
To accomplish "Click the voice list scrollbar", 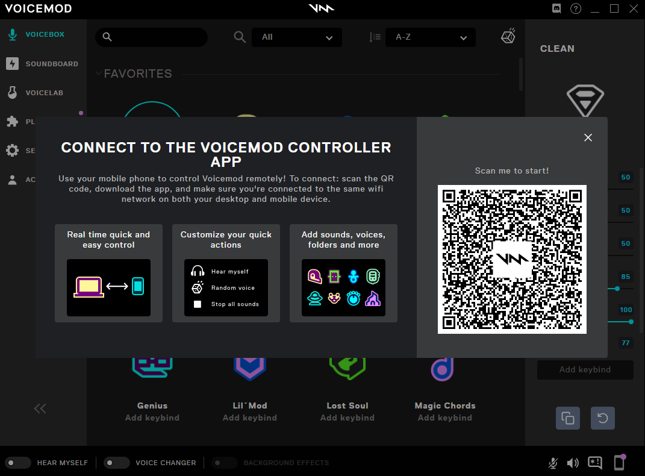I will coord(521,74).
